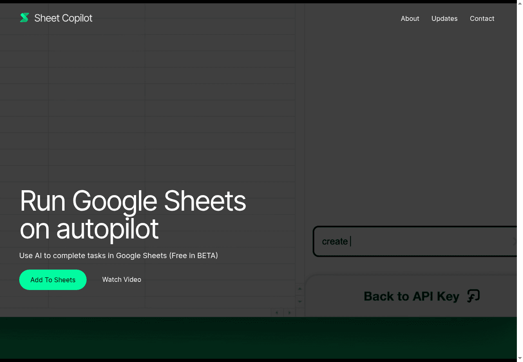Click the down arrow on the spreadsheet side scrollbar

click(299, 301)
